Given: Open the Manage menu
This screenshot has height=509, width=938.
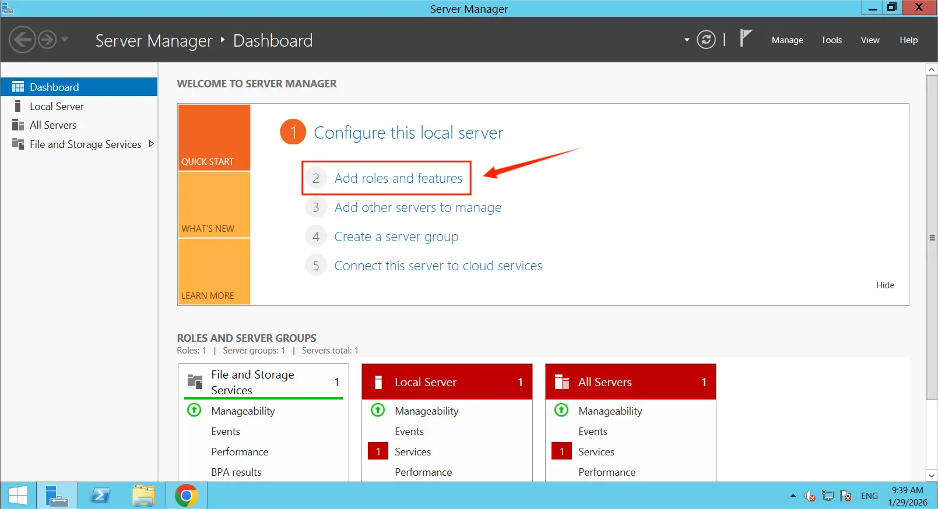Looking at the screenshot, I should (x=787, y=40).
